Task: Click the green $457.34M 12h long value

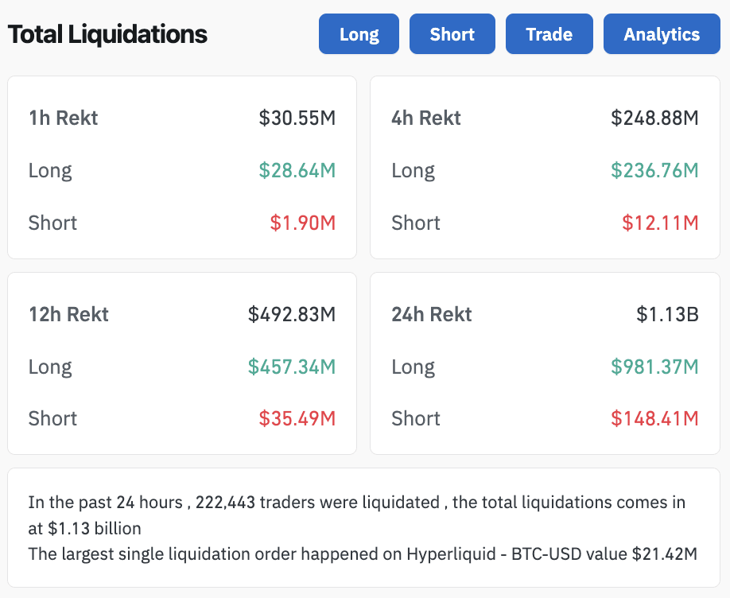Action: 296,367
